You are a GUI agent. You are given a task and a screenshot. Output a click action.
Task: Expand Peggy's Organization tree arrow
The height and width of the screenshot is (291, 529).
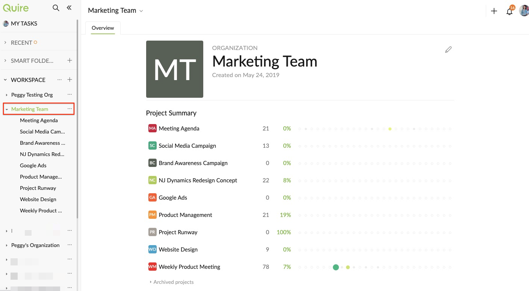7,245
